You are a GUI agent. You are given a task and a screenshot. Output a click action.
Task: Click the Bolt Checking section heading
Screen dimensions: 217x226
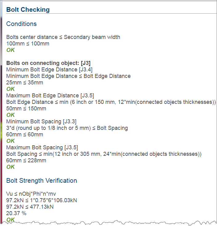click(x=28, y=10)
